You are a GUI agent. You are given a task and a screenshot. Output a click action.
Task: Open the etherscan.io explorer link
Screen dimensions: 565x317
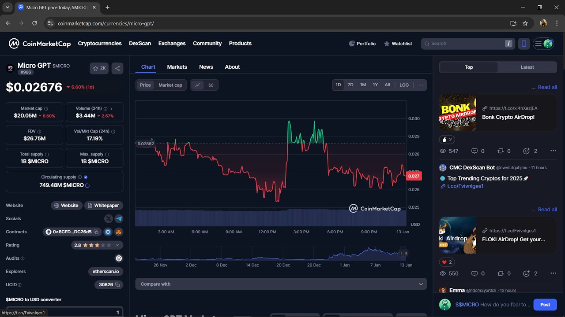(x=106, y=272)
